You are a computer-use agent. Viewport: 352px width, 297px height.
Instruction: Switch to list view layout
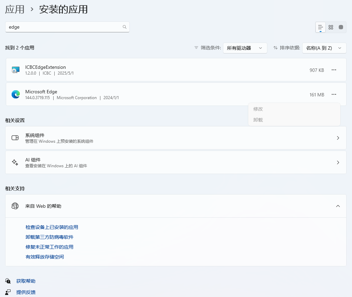point(320,27)
